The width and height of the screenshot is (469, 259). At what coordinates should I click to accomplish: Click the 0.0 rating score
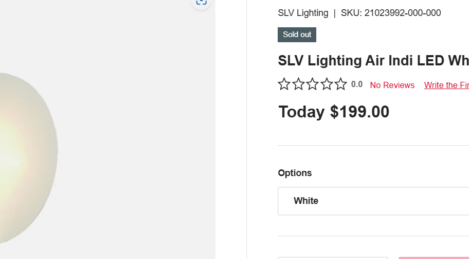coord(357,84)
